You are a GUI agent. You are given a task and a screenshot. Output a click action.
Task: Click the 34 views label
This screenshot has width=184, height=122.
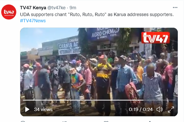click(43, 109)
